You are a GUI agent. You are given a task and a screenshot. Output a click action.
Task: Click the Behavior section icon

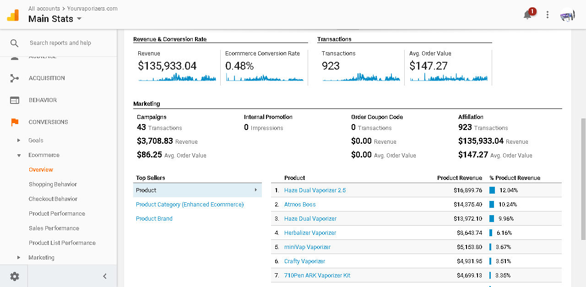pos(15,100)
